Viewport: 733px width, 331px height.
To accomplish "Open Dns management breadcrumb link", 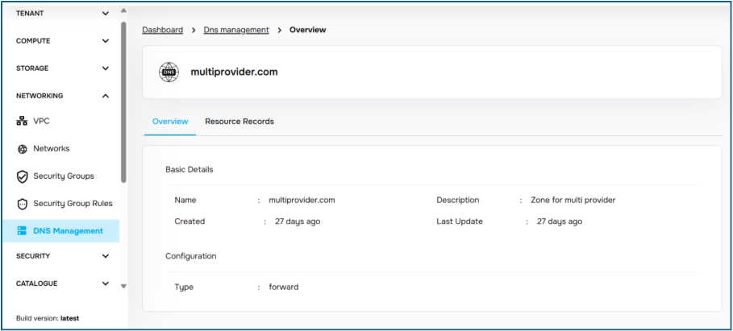I will coord(236,30).
